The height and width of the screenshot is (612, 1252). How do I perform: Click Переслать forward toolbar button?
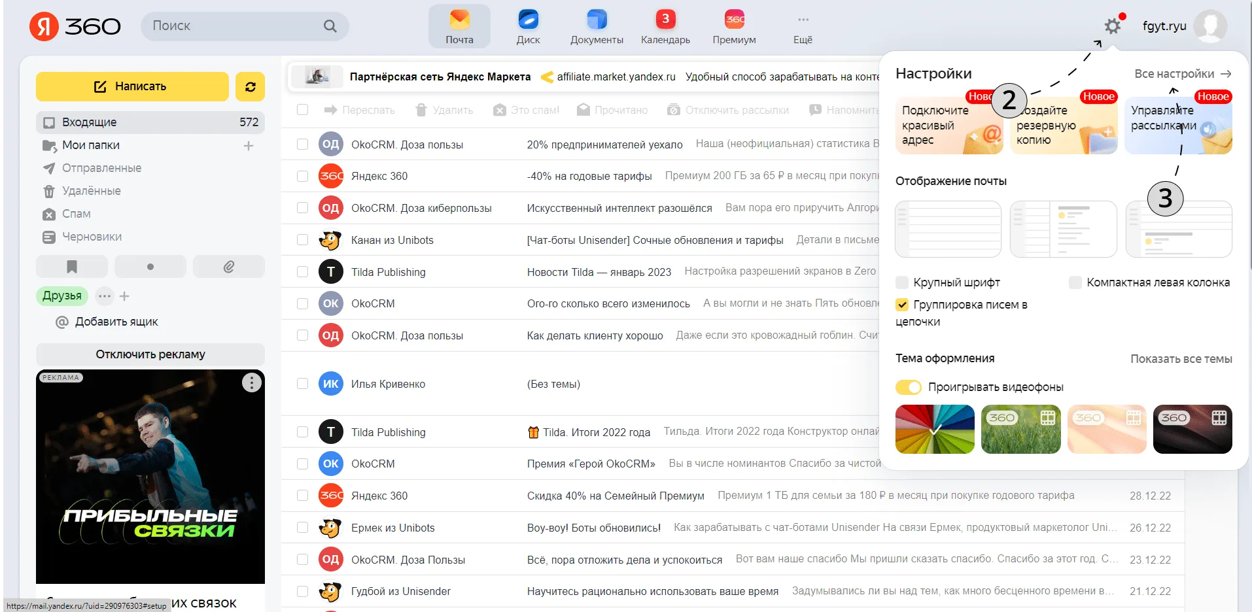pos(359,110)
